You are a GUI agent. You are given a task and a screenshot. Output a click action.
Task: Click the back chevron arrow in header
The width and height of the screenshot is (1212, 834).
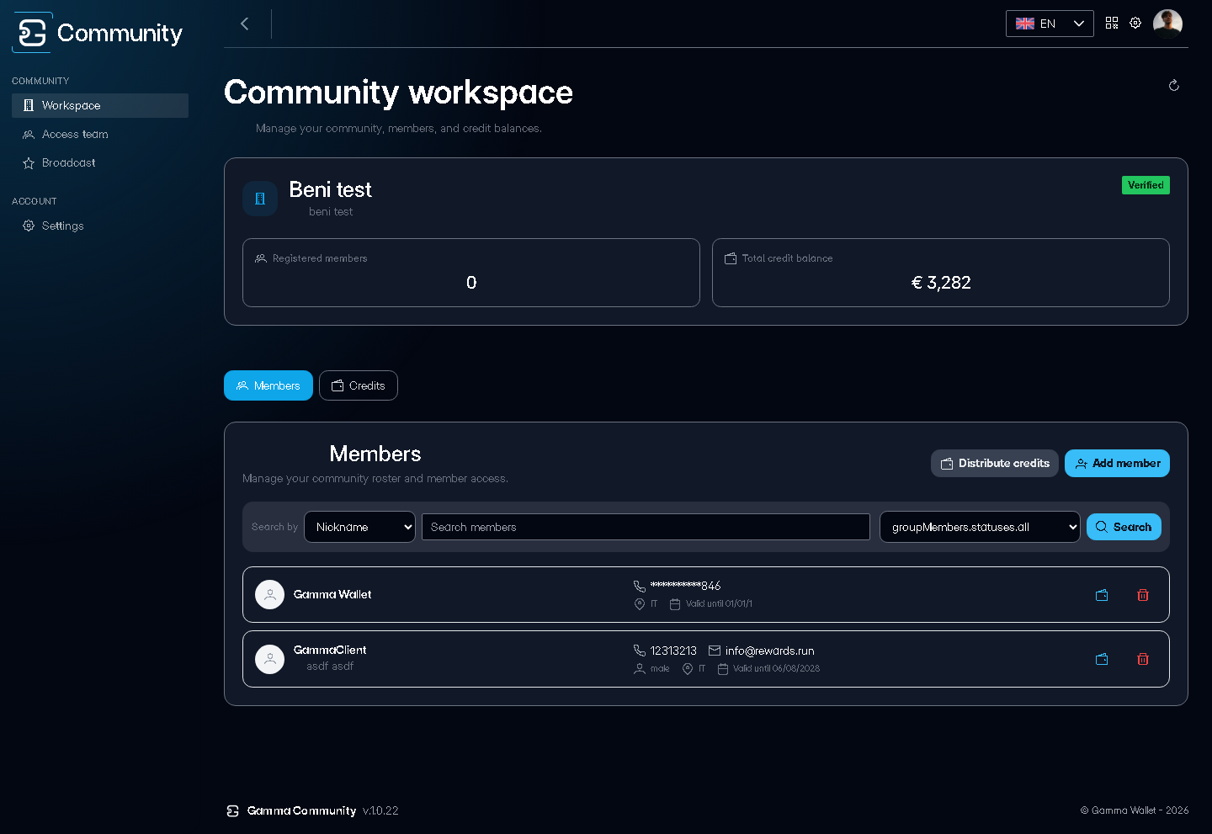tap(245, 24)
